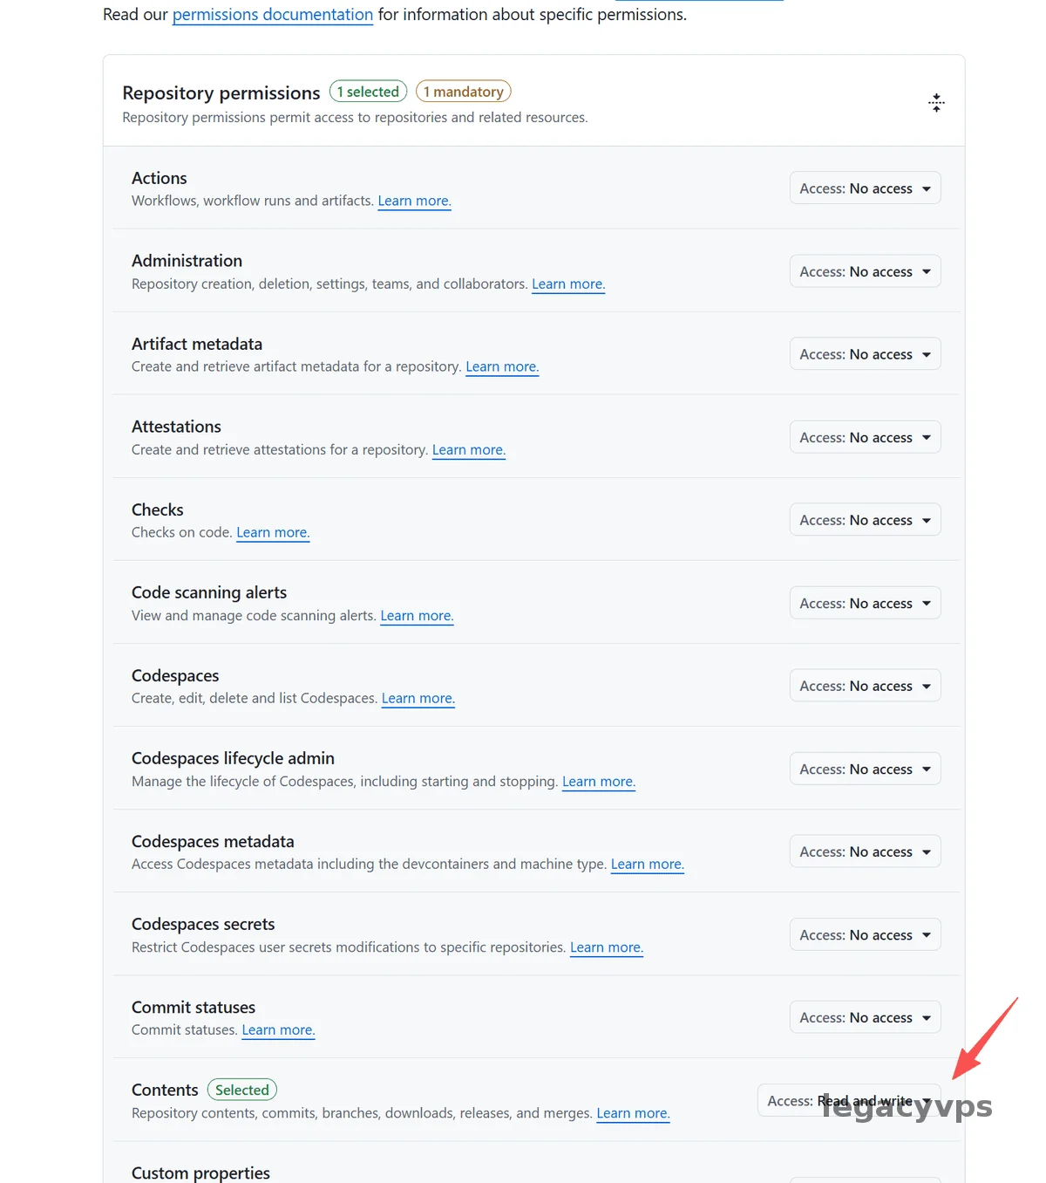
Task: Collapse the Repository permissions section icon
Action: 936,103
